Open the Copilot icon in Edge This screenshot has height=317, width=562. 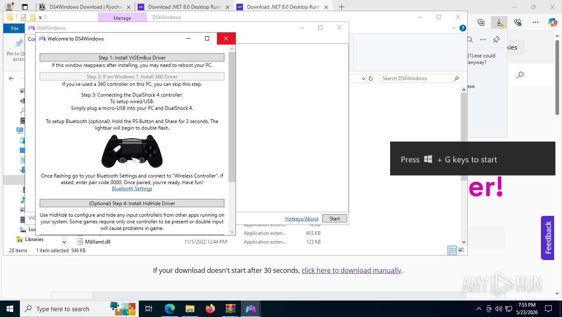(x=553, y=22)
